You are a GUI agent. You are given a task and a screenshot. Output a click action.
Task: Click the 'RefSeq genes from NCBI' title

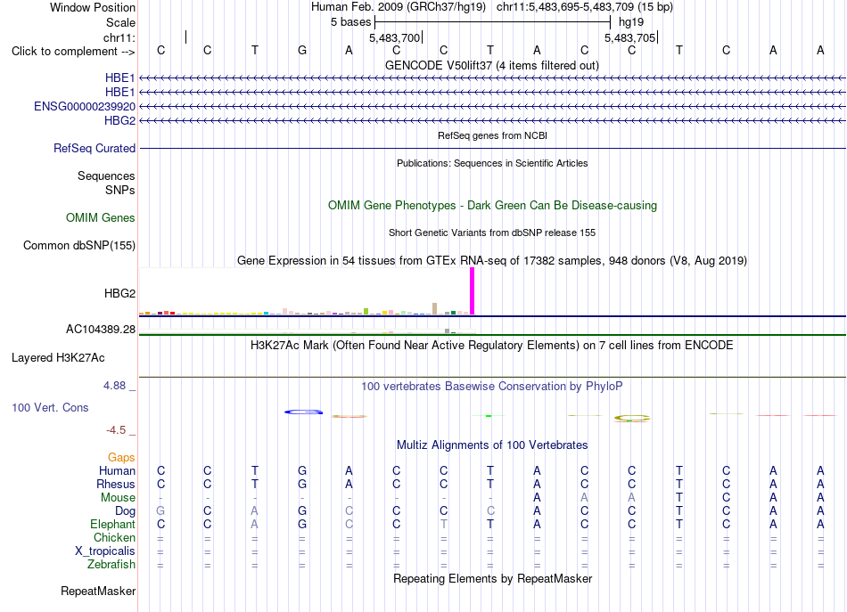tap(492, 135)
